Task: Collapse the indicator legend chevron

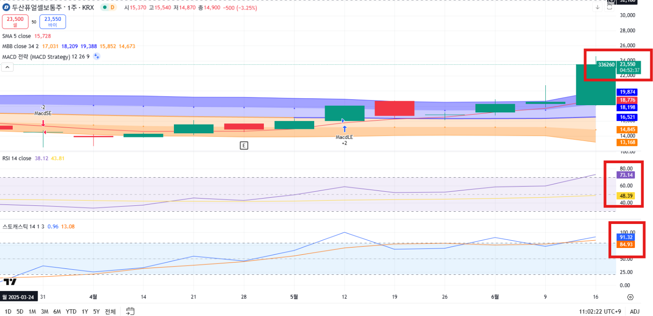Action: 8,67
